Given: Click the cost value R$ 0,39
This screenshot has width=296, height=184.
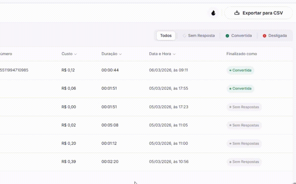Looking at the screenshot, I should click(x=69, y=162).
